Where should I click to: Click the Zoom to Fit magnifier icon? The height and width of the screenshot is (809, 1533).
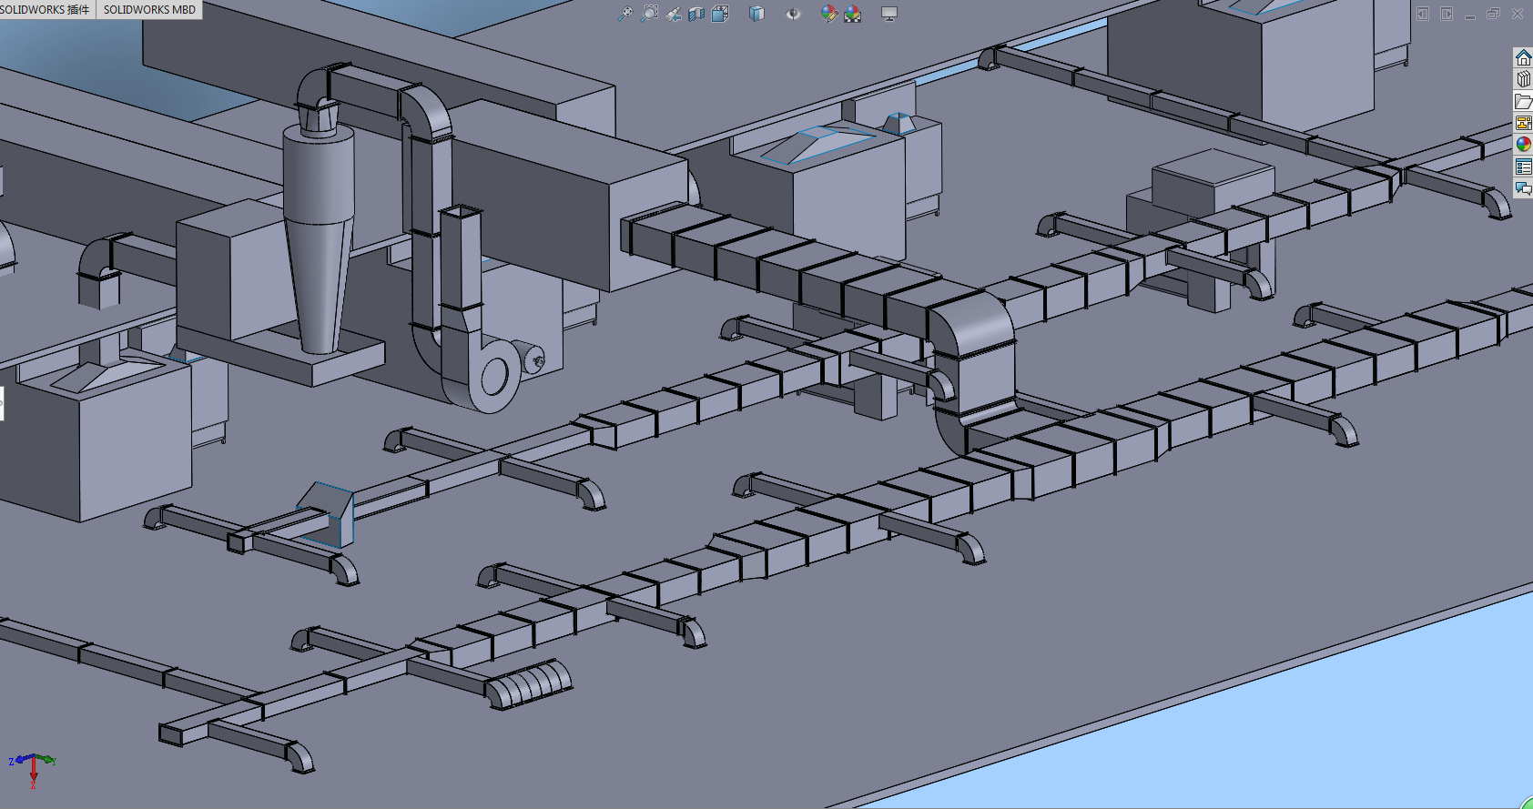[624, 14]
